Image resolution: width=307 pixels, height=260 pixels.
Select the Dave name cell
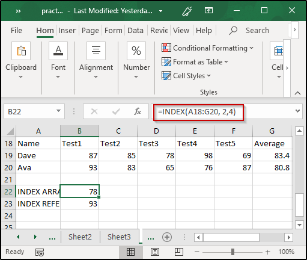coord(38,155)
